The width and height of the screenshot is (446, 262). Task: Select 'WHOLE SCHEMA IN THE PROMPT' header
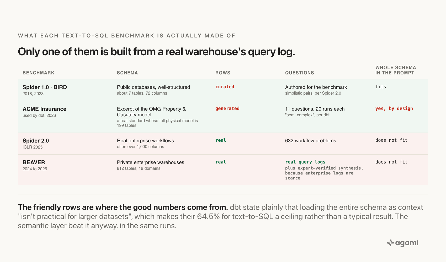tap(396, 70)
